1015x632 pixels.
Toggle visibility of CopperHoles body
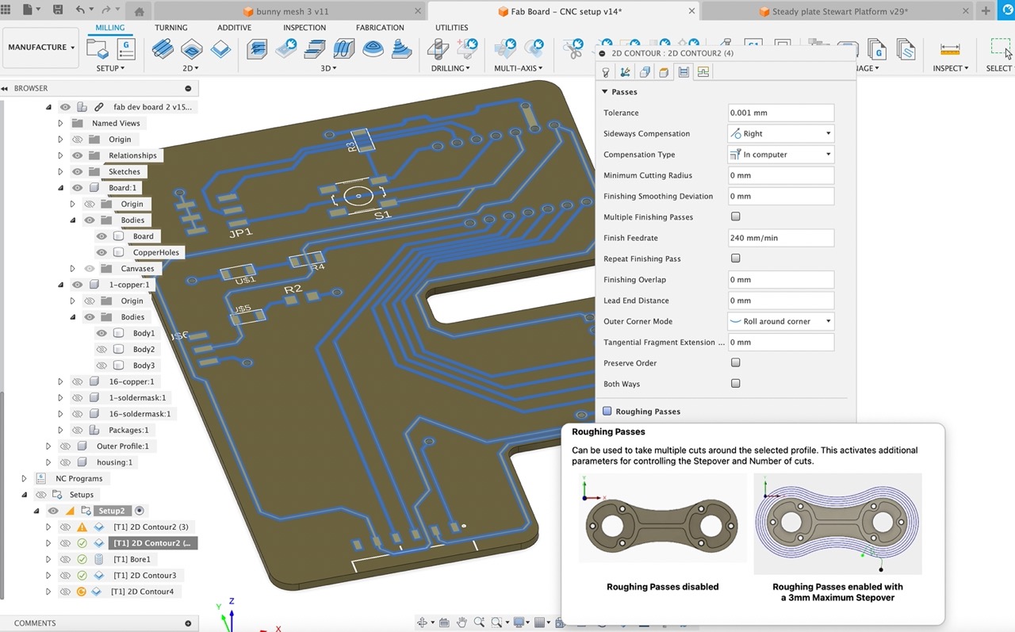click(x=101, y=252)
